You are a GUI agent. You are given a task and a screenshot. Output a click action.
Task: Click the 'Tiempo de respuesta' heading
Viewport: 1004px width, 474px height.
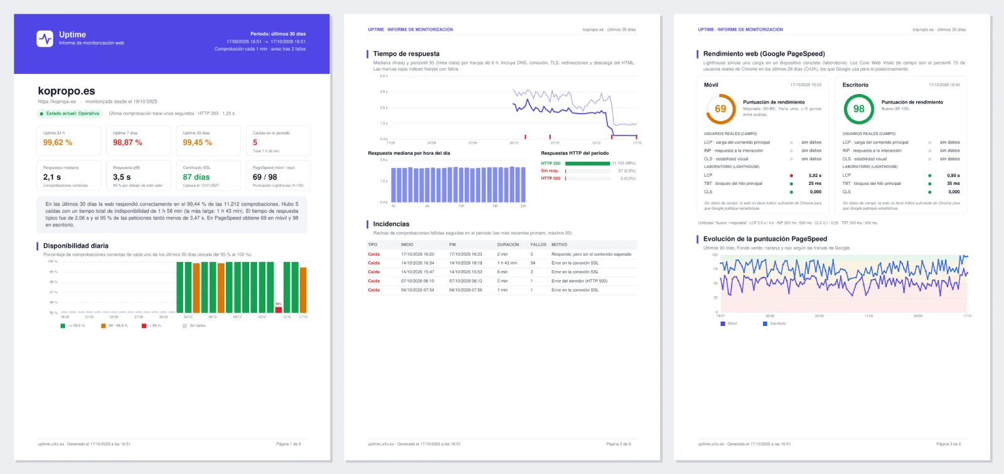[x=406, y=54]
